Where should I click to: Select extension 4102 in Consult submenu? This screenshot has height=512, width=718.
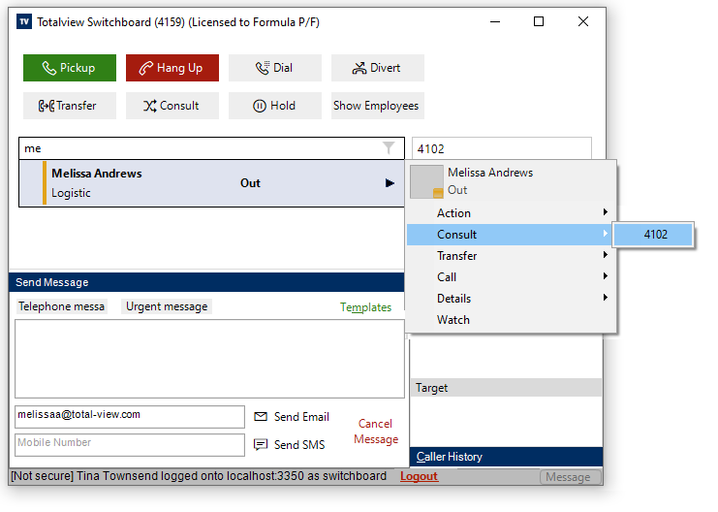[x=653, y=235]
